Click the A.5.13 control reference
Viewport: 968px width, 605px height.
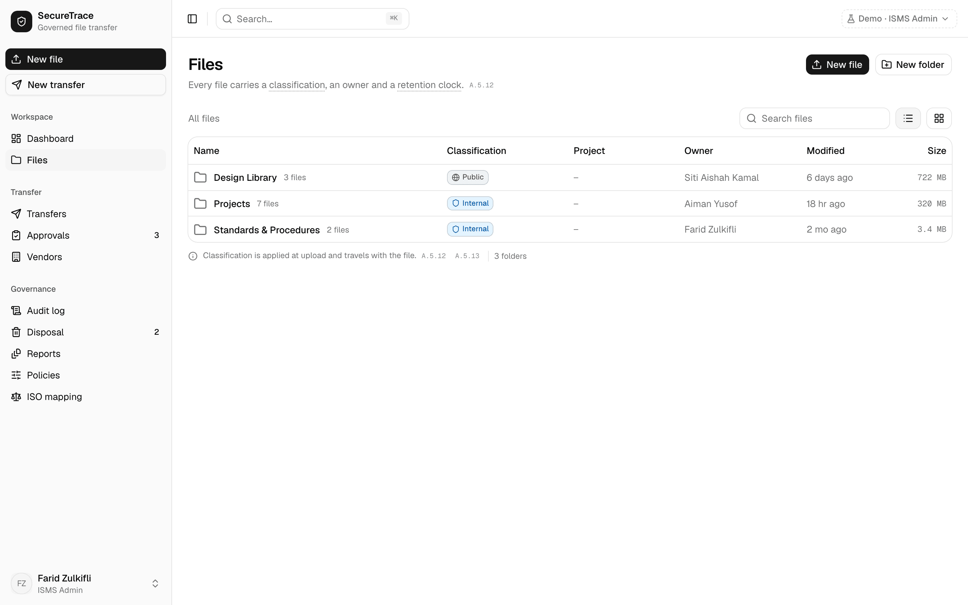coord(467,256)
